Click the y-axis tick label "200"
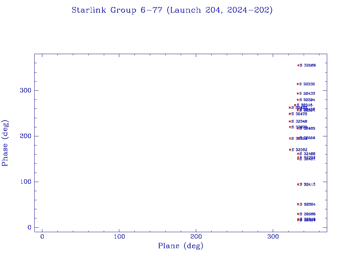The image size is (344, 258). click(x=26, y=136)
